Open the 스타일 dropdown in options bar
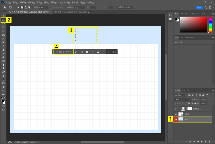The image size is (215, 144). [x=80, y=8]
